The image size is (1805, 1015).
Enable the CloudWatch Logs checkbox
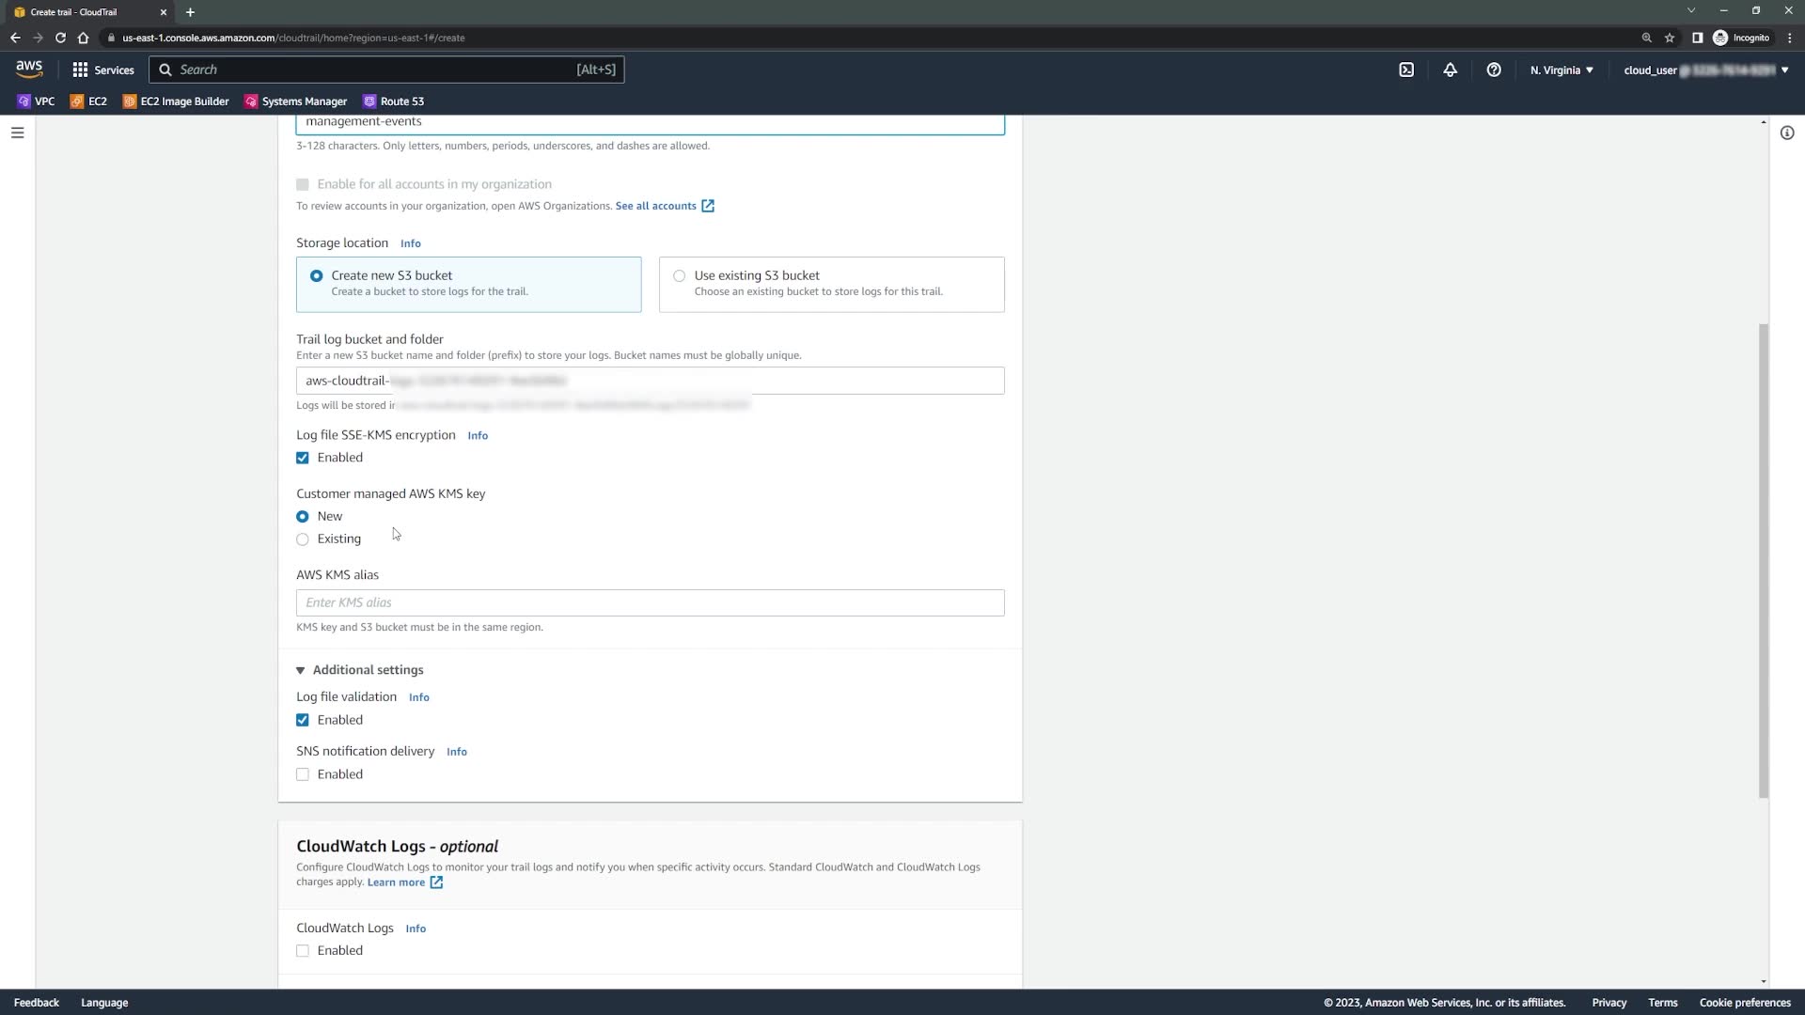[x=303, y=950]
